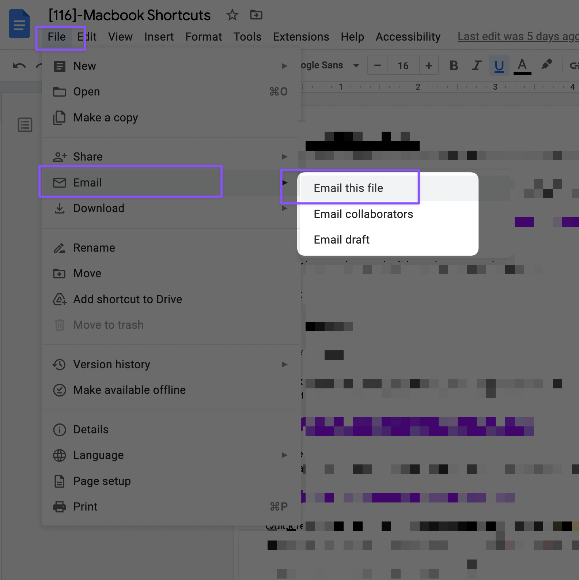579x580 pixels.
Task: Open the Extensions menu
Action: click(x=301, y=37)
